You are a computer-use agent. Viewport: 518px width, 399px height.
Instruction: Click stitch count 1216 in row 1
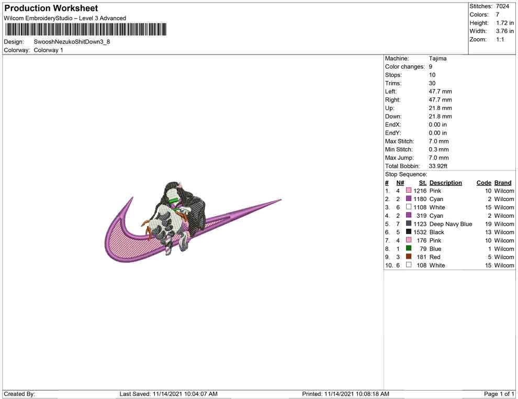pos(420,191)
